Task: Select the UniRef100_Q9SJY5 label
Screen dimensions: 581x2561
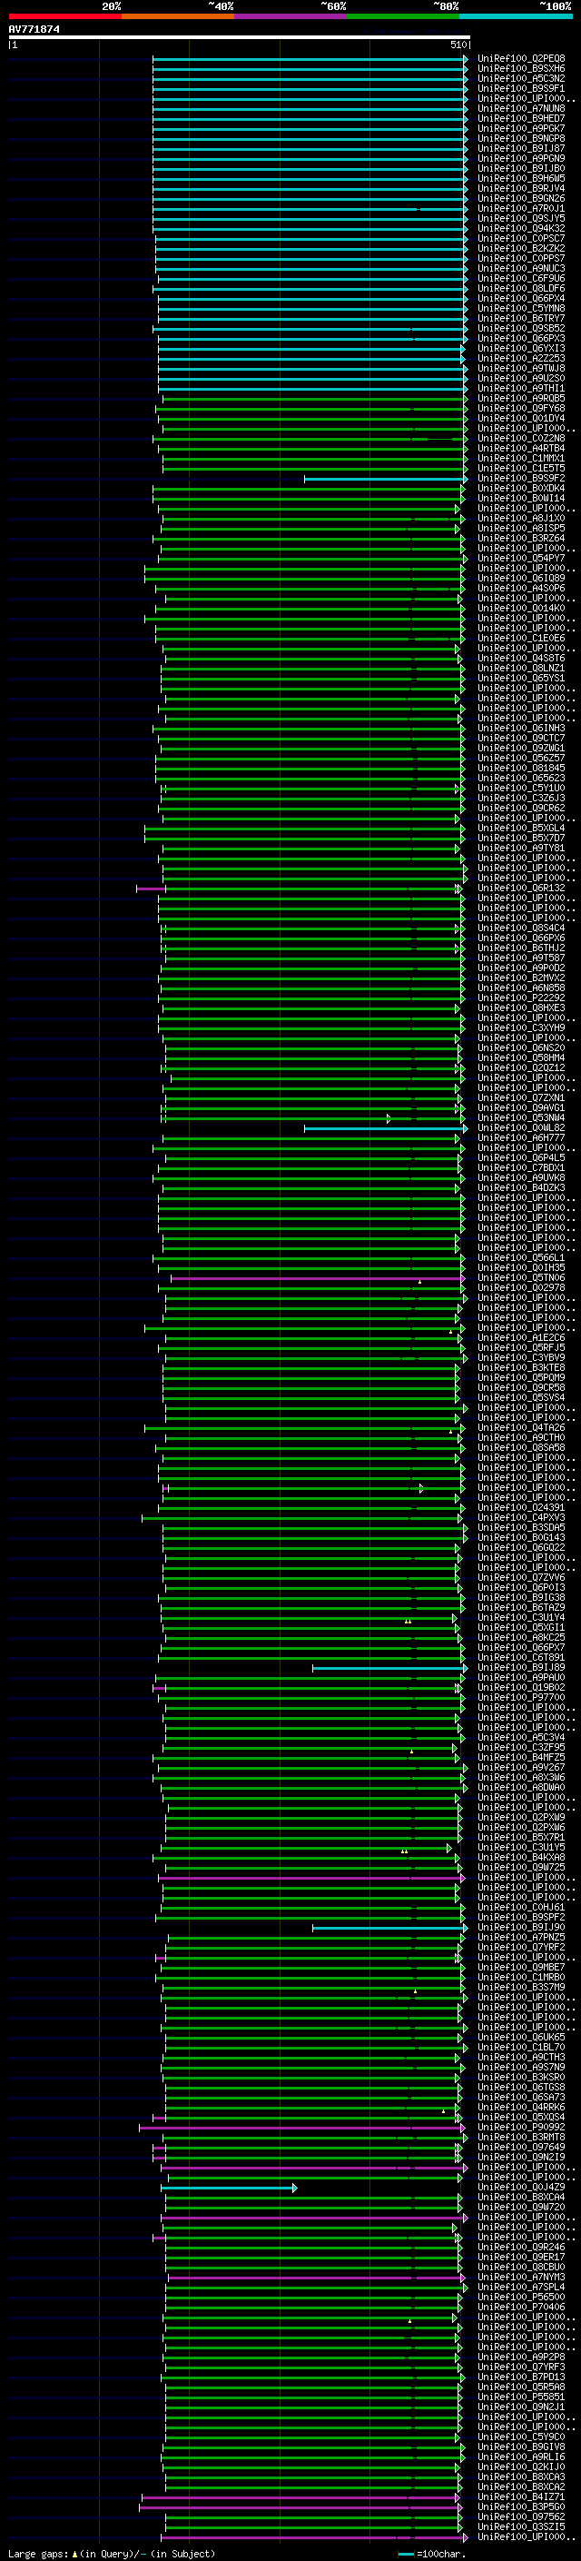Action: point(521,218)
